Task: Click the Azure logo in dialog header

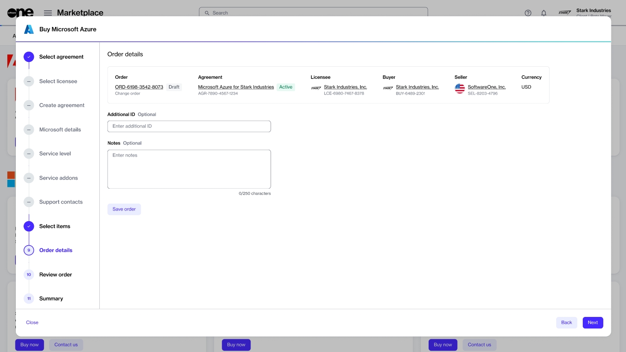Action: click(29, 30)
